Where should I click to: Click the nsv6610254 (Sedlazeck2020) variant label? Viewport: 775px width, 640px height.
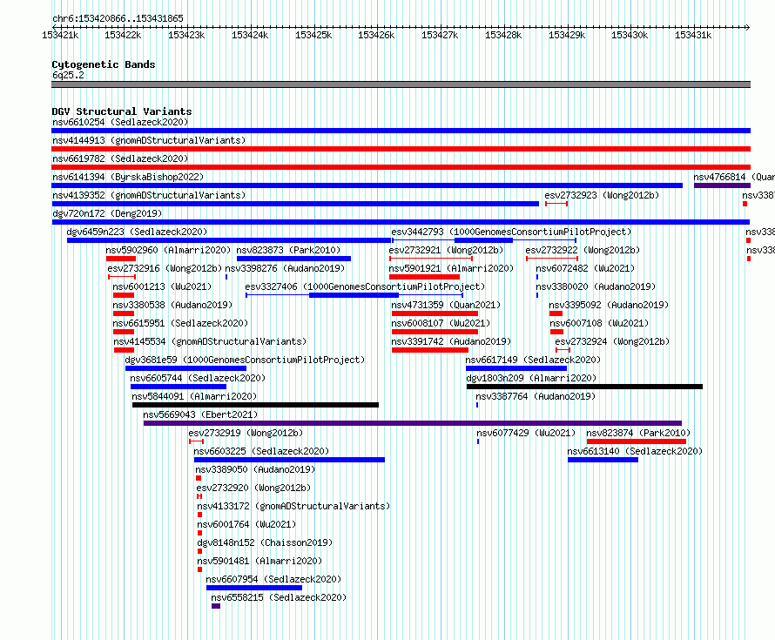click(120, 122)
